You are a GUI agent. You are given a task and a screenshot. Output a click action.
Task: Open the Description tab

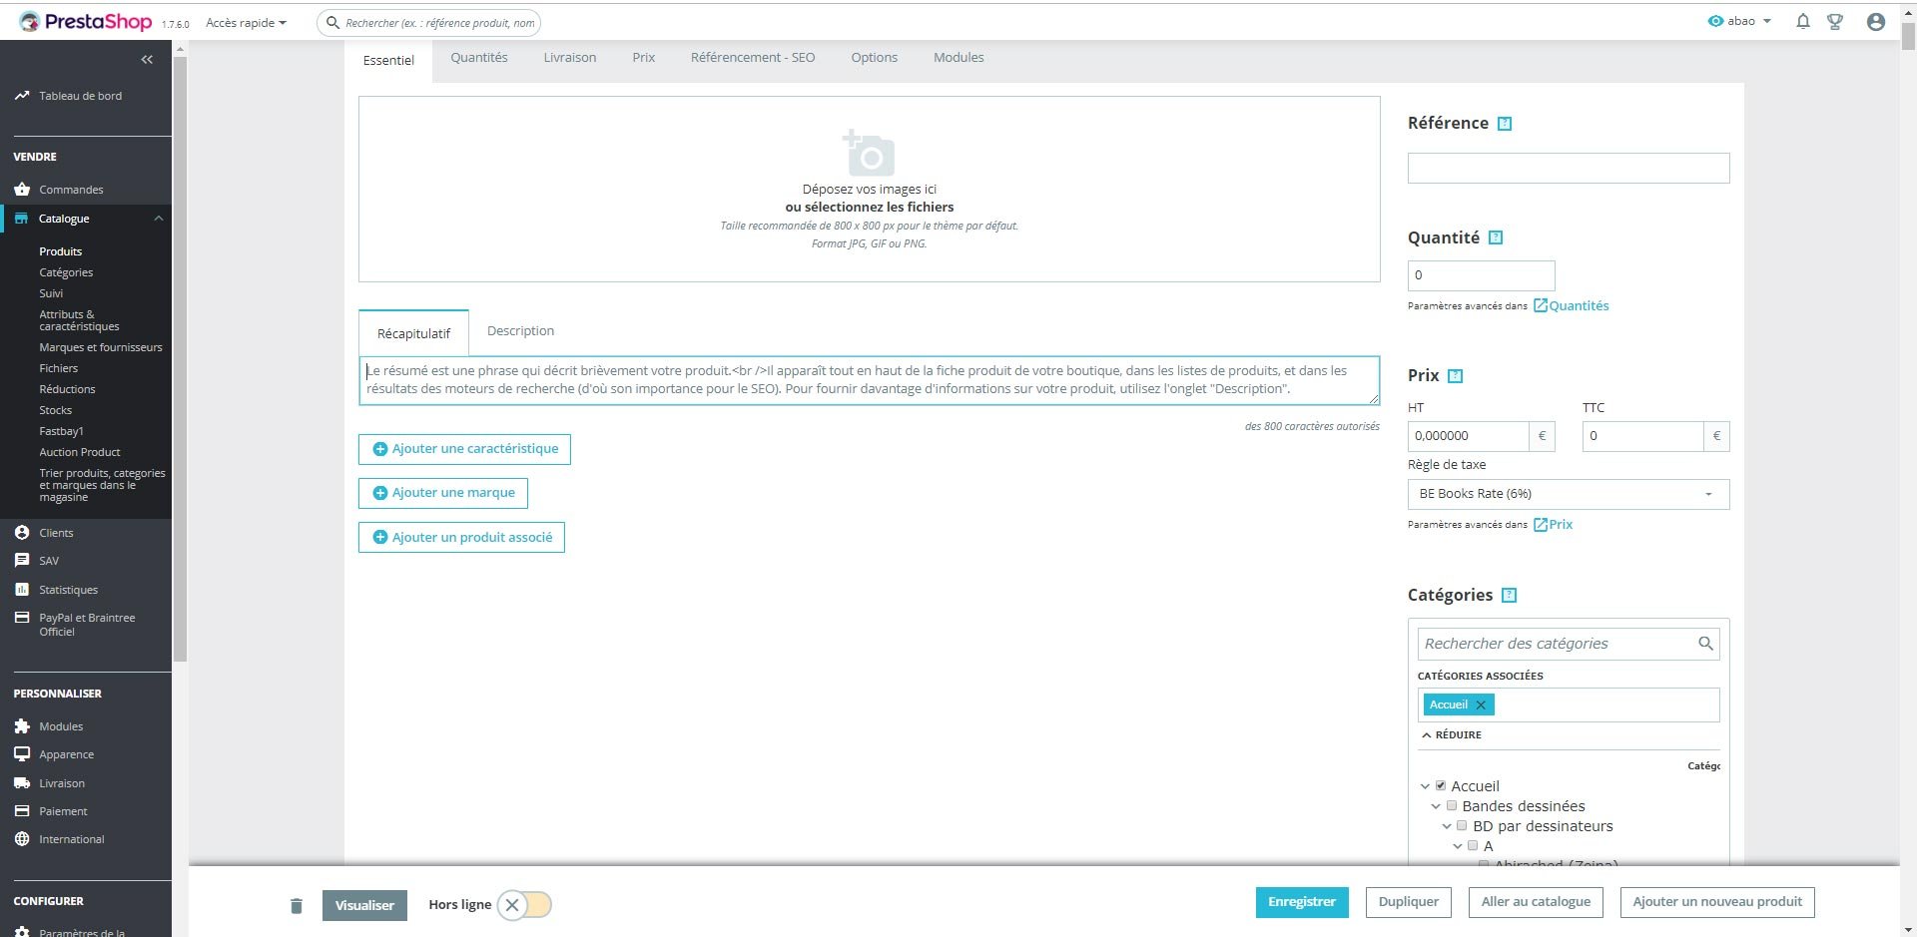[x=520, y=331]
